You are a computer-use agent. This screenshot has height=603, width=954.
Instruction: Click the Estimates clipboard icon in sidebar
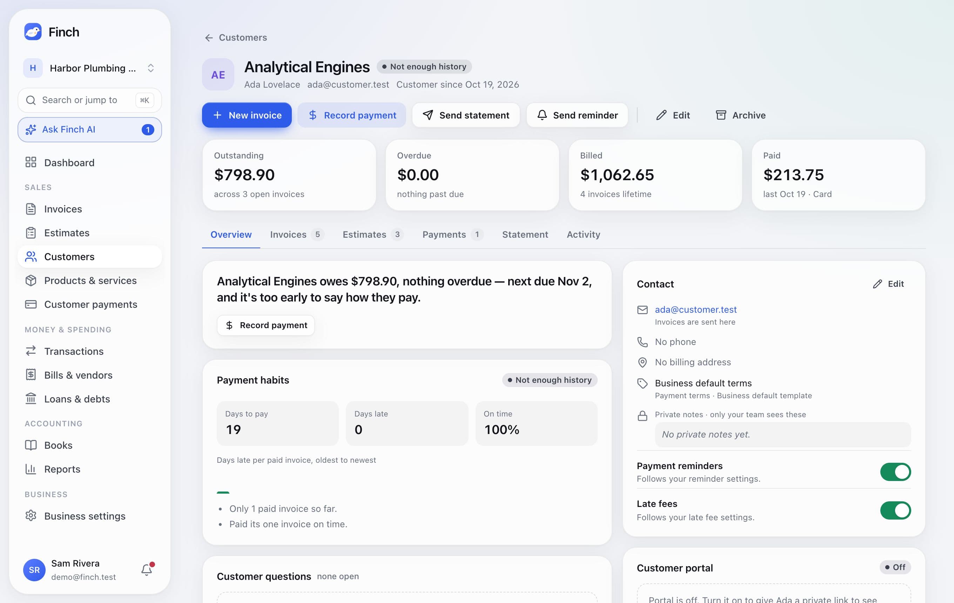[x=31, y=233]
